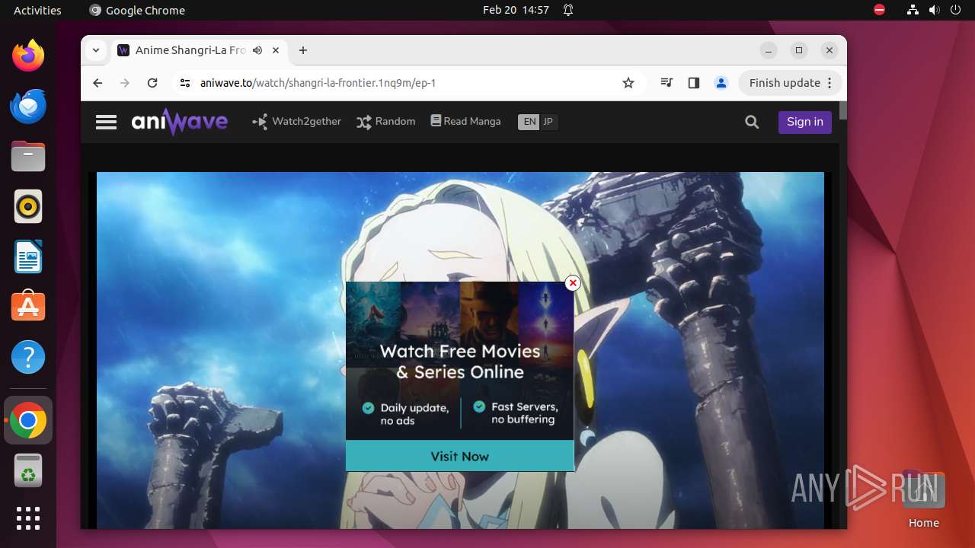Open the power menu icon
The image size is (975, 548).
tap(956, 10)
